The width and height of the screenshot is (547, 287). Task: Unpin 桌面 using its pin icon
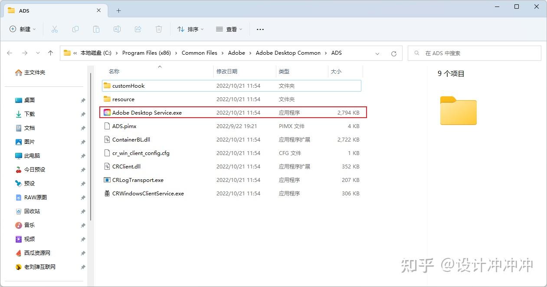pyautogui.click(x=83, y=100)
